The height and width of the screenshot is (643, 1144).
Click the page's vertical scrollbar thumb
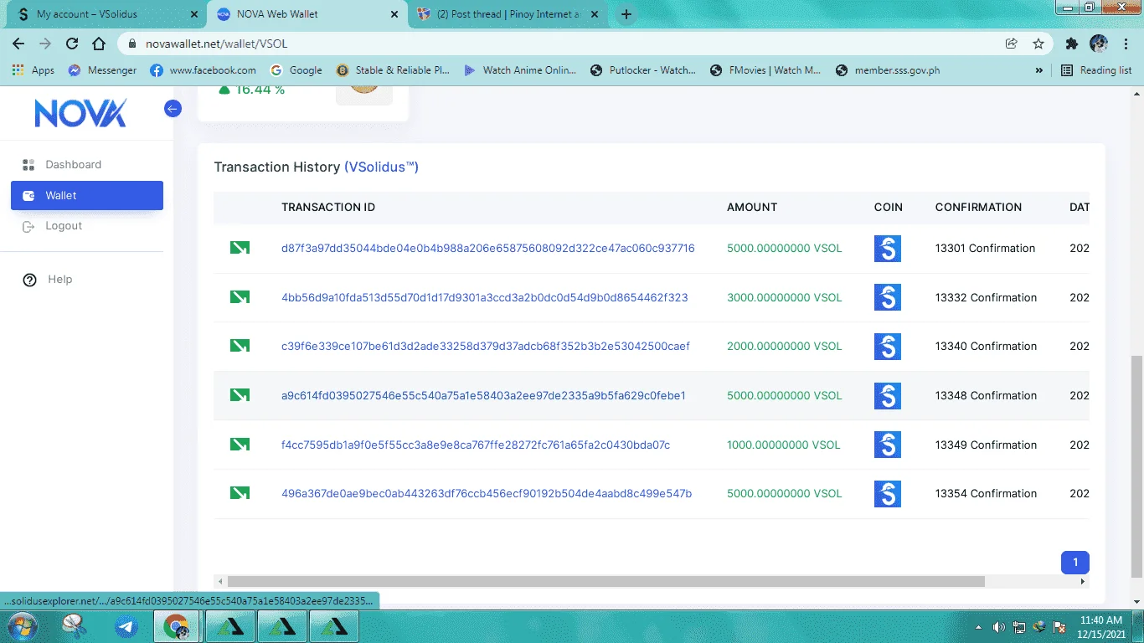[x=1136, y=466]
